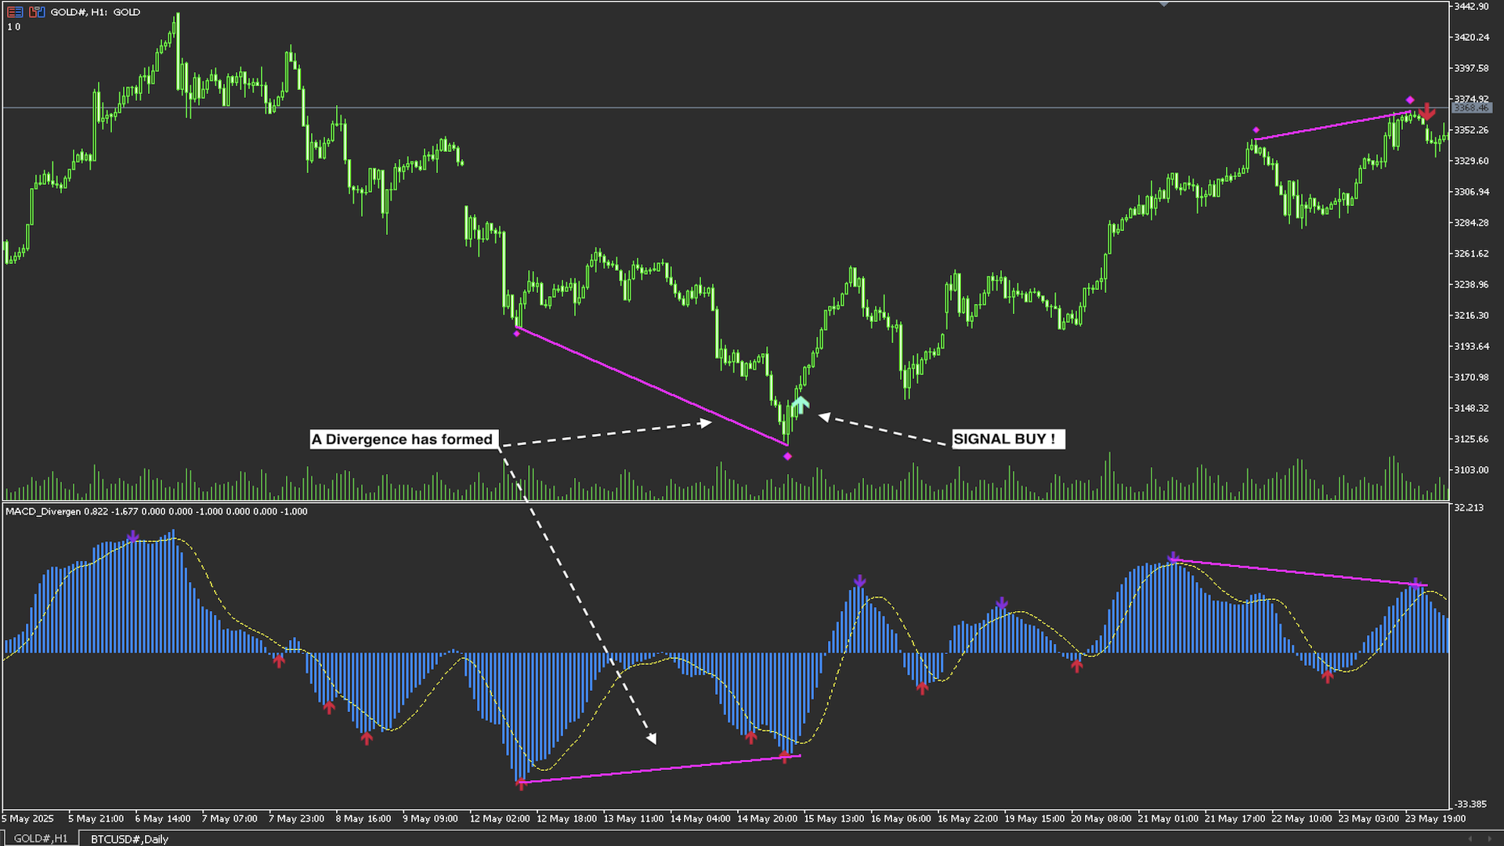Viewport: 1504px width, 846px height.
Task: Click MACD scale value 32.213
Action: click(x=1469, y=508)
